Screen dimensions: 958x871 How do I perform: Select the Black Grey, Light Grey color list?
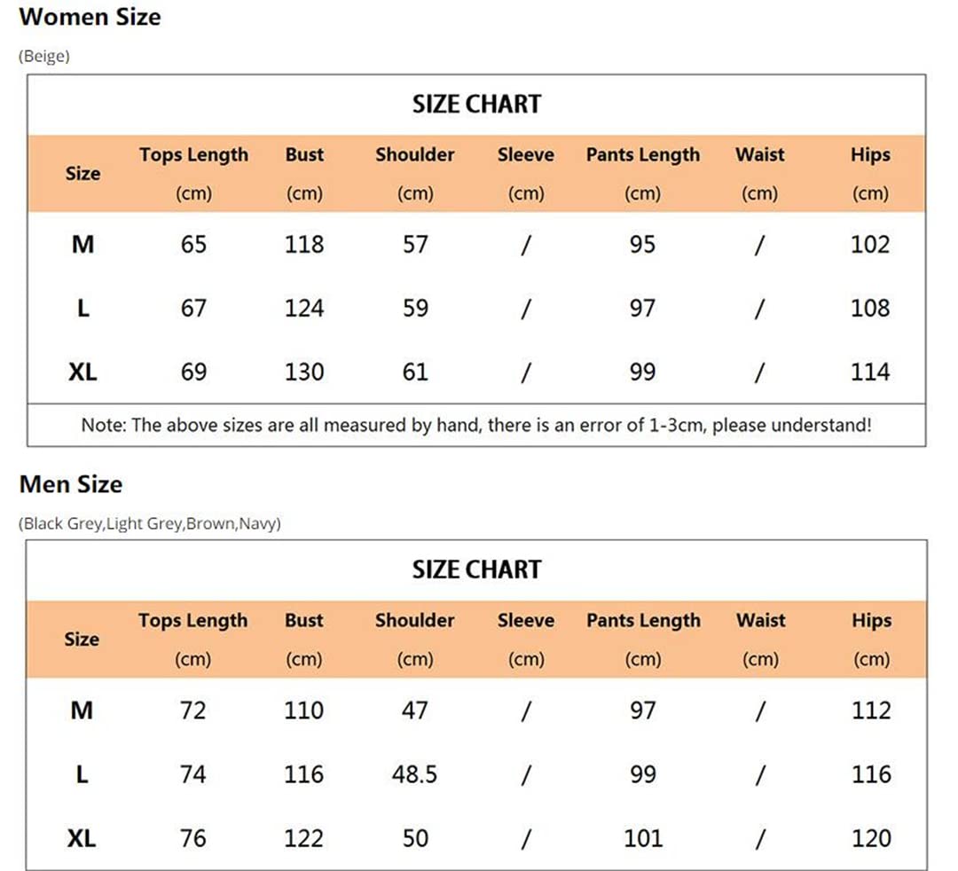(150, 523)
